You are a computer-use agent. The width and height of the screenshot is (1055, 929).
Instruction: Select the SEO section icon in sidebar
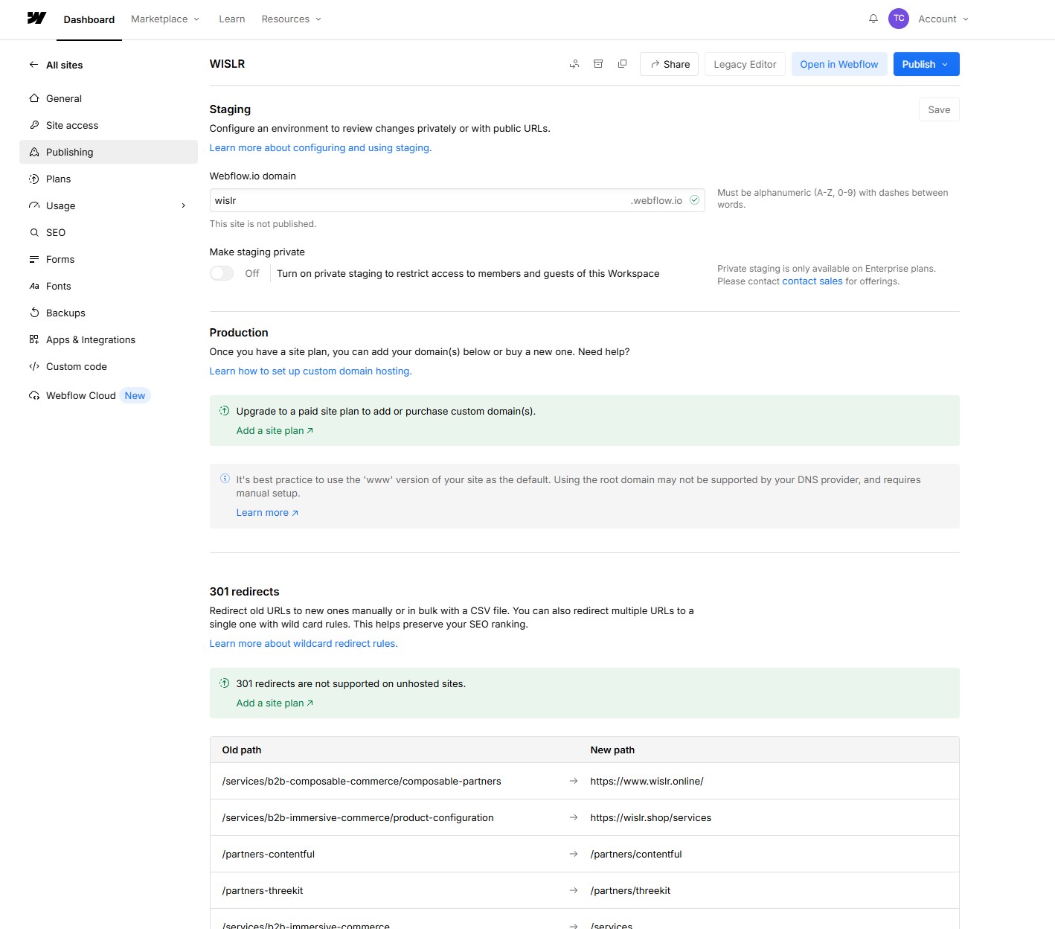tap(34, 232)
